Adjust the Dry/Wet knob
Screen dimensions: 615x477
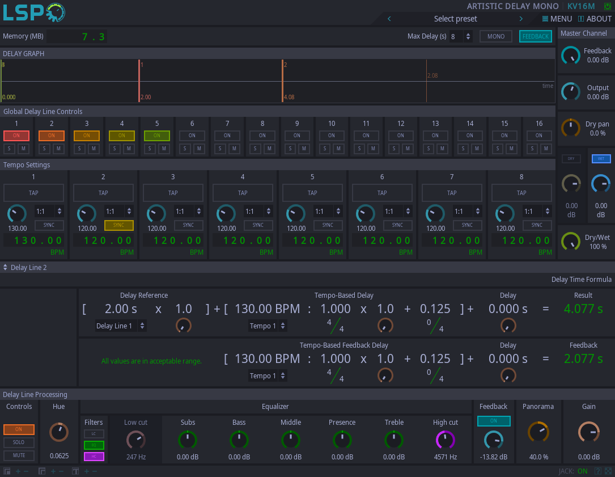pyautogui.click(x=571, y=242)
